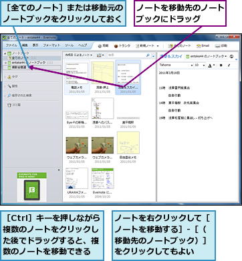Open the フォーマット menu
Viewport: 242px width, 261px height.
(51, 45)
